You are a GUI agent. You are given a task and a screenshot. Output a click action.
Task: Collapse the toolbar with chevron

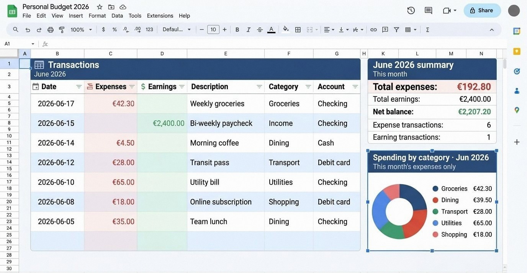point(492,29)
